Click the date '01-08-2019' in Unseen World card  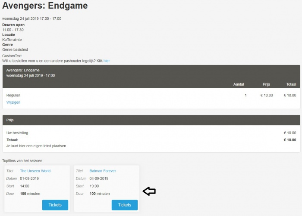29,179
